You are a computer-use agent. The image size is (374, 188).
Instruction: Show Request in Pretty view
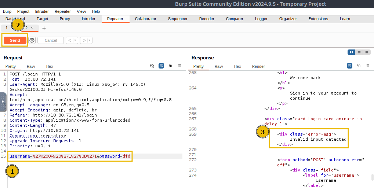coord(11,66)
